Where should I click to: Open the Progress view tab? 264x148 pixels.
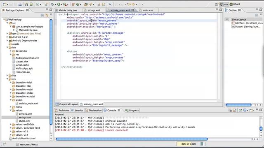tap(132, 111)
